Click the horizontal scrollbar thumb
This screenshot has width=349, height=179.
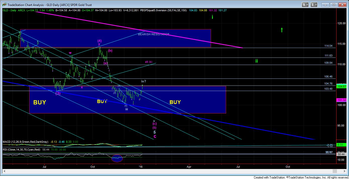(x=334, y=171)
